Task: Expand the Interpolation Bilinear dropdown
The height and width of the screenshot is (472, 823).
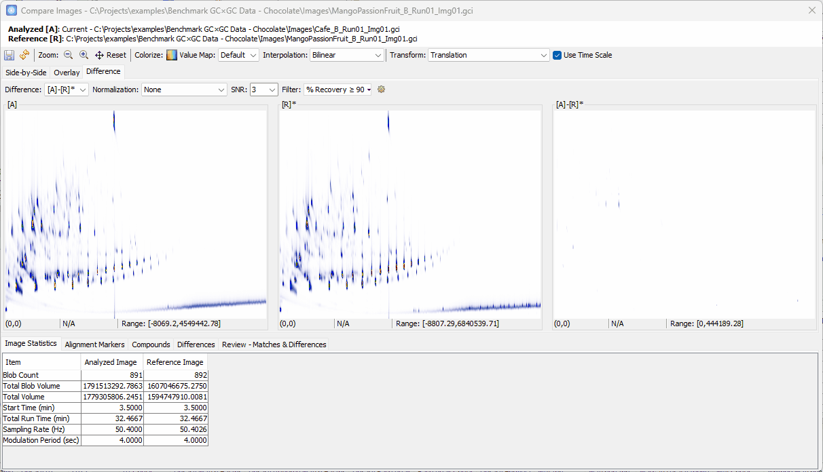Action: 347,56
